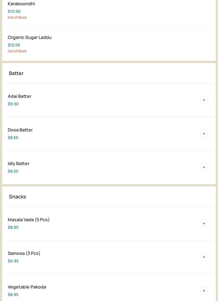Click the $9.50 price of Adai Batter
This screenshot has width=218, height=301.
click(13, 104)
